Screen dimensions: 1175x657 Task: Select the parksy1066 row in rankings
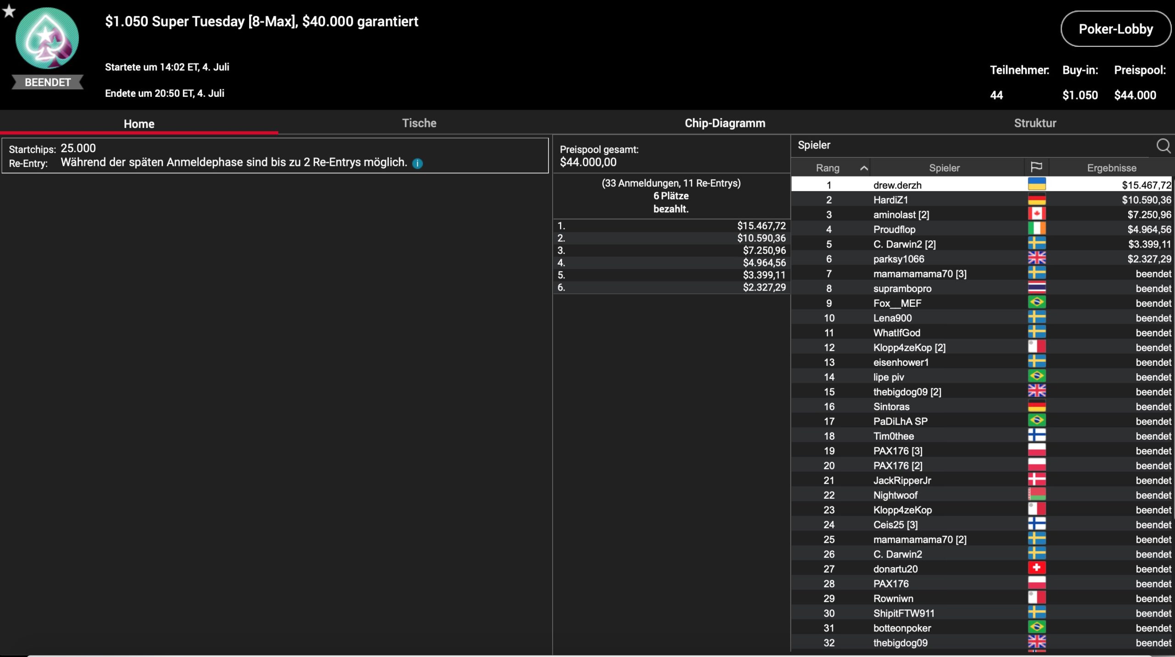point(898,259)
